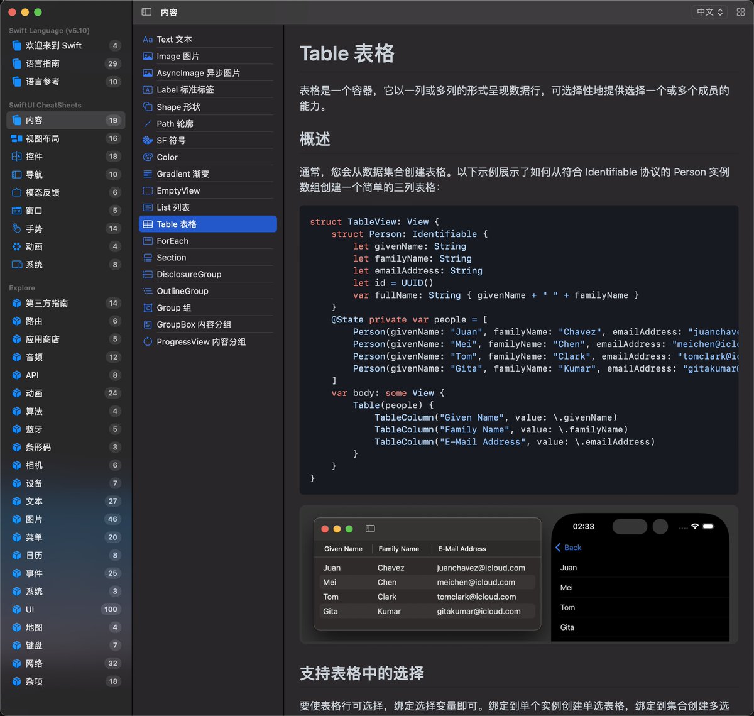Select the Gradient 渐变 icon
This screenshot has width=754, height=716.
tap(148, 173)
